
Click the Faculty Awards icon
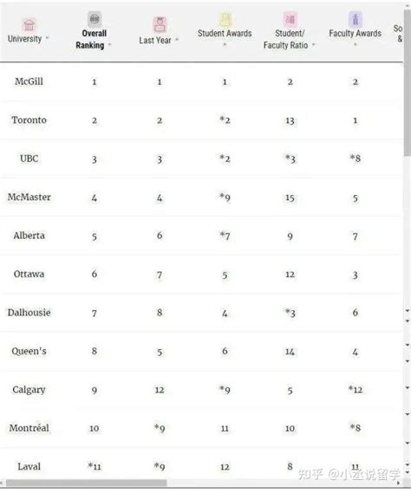point(356,19)
